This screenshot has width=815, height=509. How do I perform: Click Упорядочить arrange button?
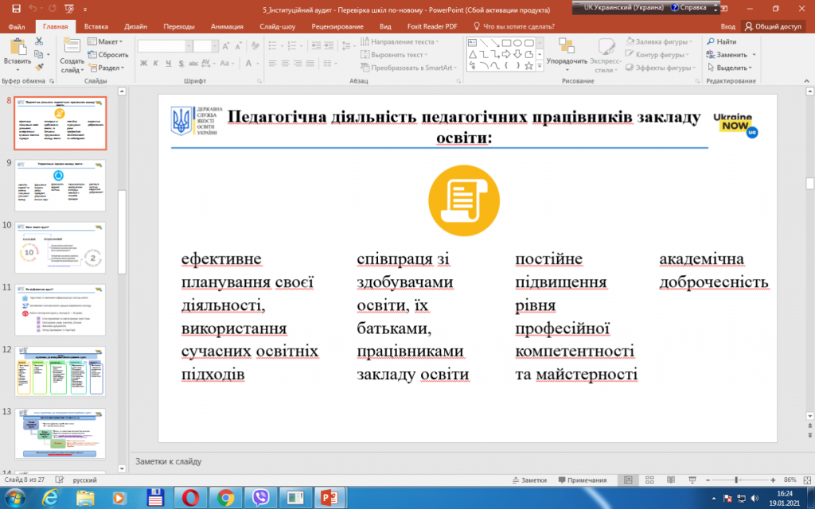point(567,55)
